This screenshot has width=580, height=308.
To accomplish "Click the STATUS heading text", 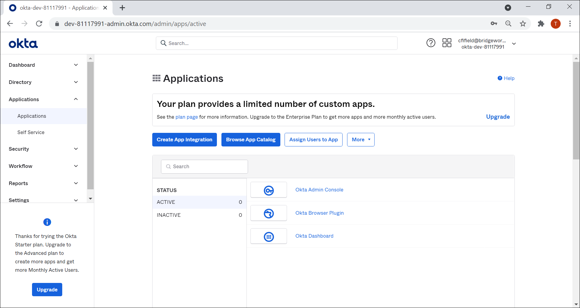I will pos(167,190).
